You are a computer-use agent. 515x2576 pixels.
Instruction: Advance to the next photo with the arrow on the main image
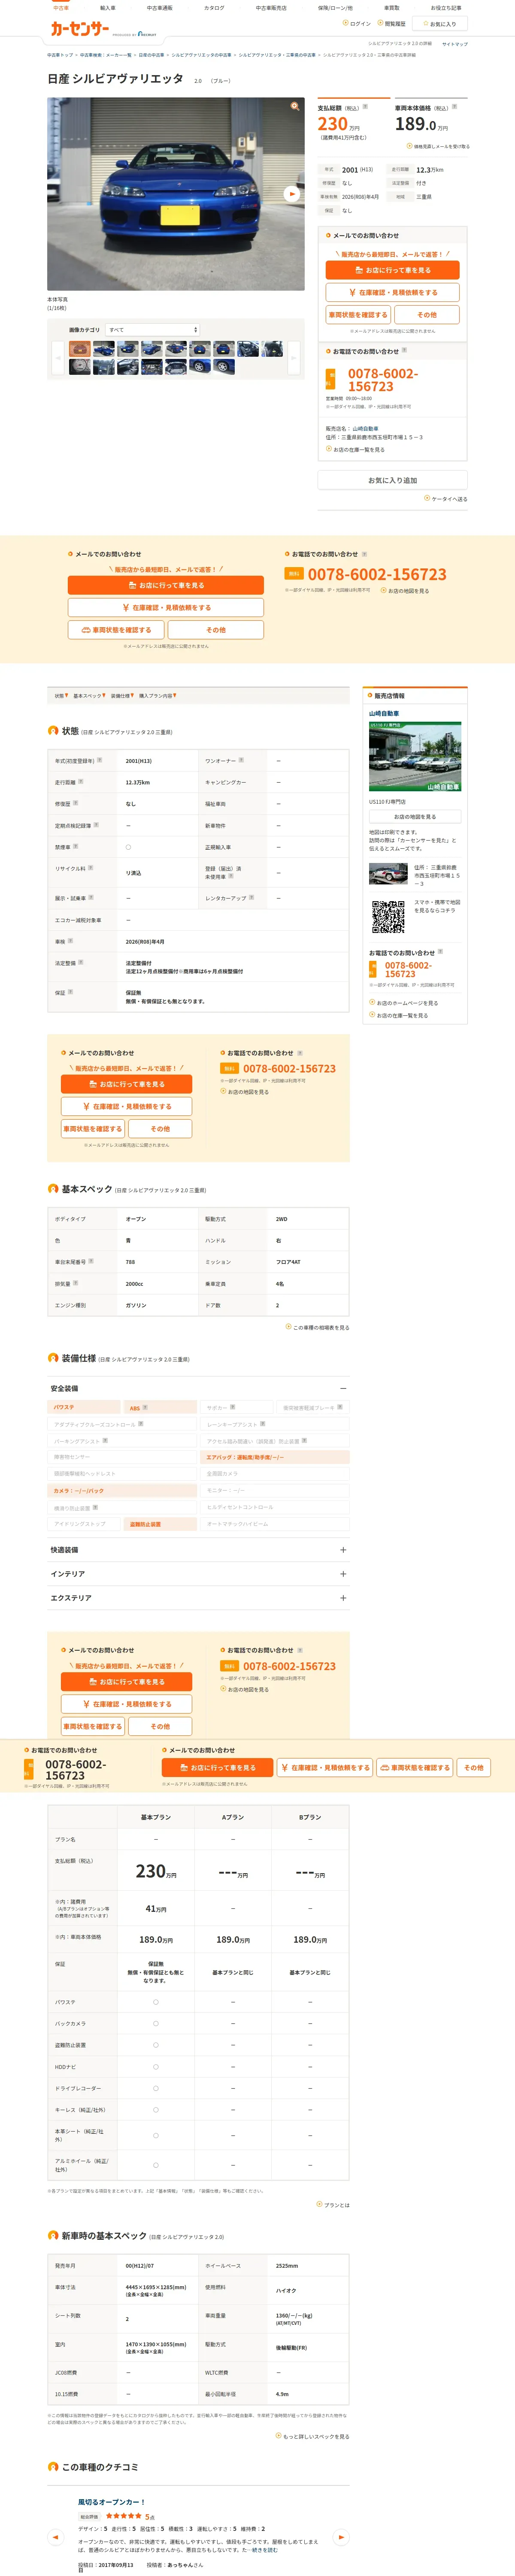pos(291,194)
